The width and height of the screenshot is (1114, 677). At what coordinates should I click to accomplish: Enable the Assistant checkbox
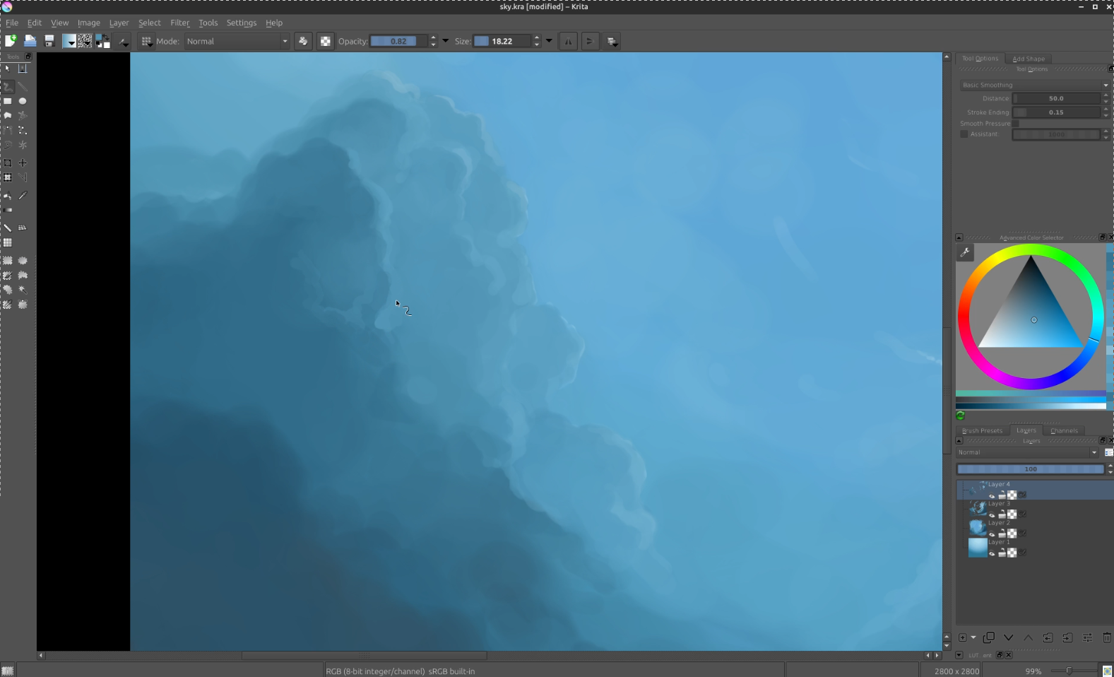964,134
